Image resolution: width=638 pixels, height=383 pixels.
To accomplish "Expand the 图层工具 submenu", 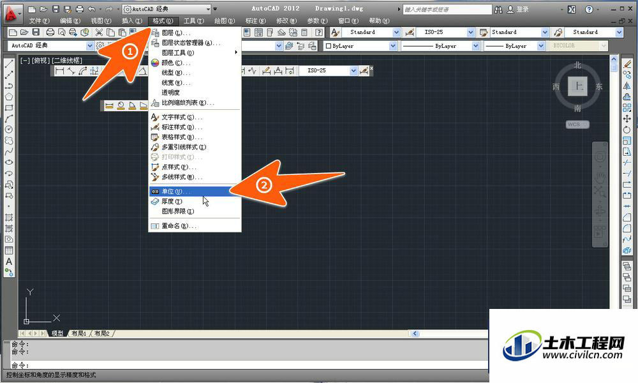I will pos(195,52).
